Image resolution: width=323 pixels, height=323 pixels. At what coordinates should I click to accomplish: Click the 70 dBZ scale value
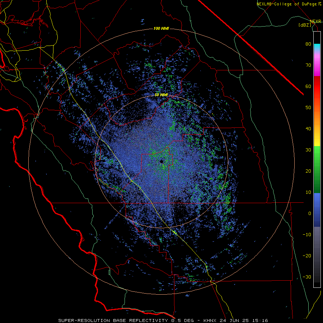pyautogui.click(x=308, y=65)
